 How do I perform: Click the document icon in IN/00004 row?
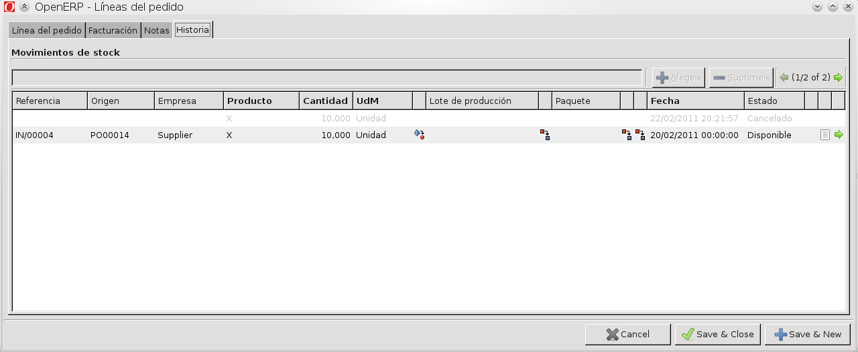(x=824, y=135)
